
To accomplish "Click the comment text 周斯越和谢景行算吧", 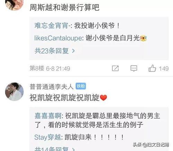I will click(x=64, y=7).
